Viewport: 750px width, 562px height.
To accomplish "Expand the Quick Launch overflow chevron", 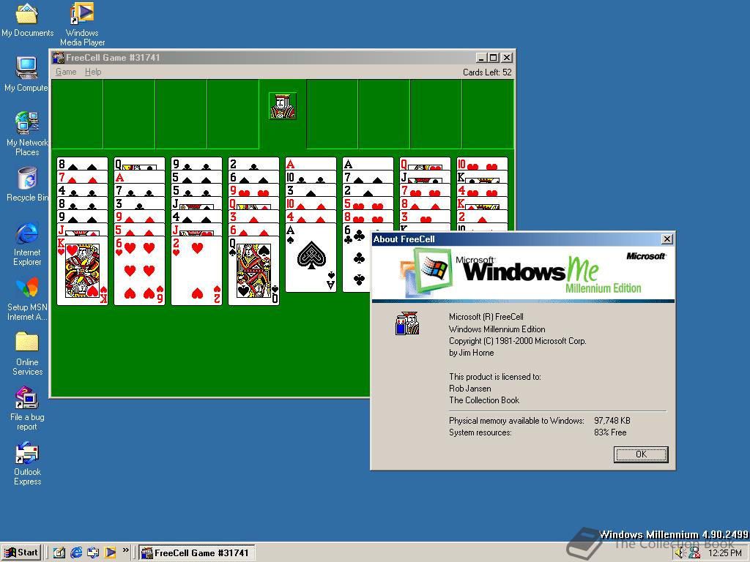I will 125,550.
